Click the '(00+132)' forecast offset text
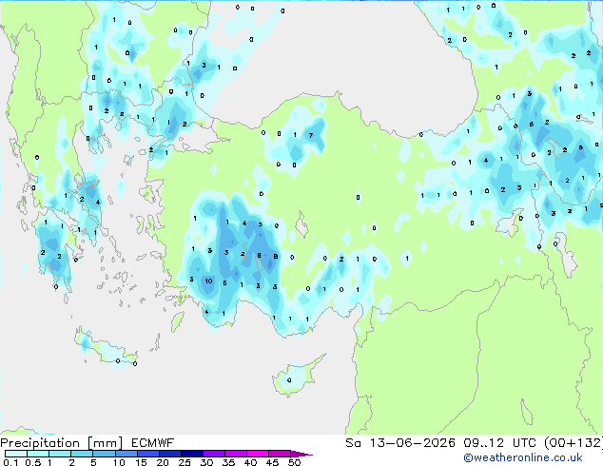 [x=574, y=443]
